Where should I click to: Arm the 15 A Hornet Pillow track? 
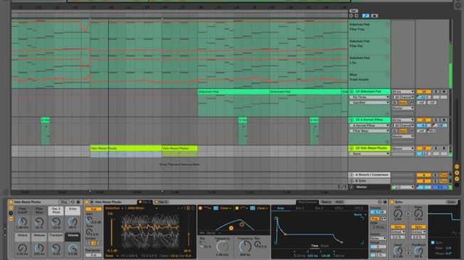pyautogui.click(x=444, y=120)
